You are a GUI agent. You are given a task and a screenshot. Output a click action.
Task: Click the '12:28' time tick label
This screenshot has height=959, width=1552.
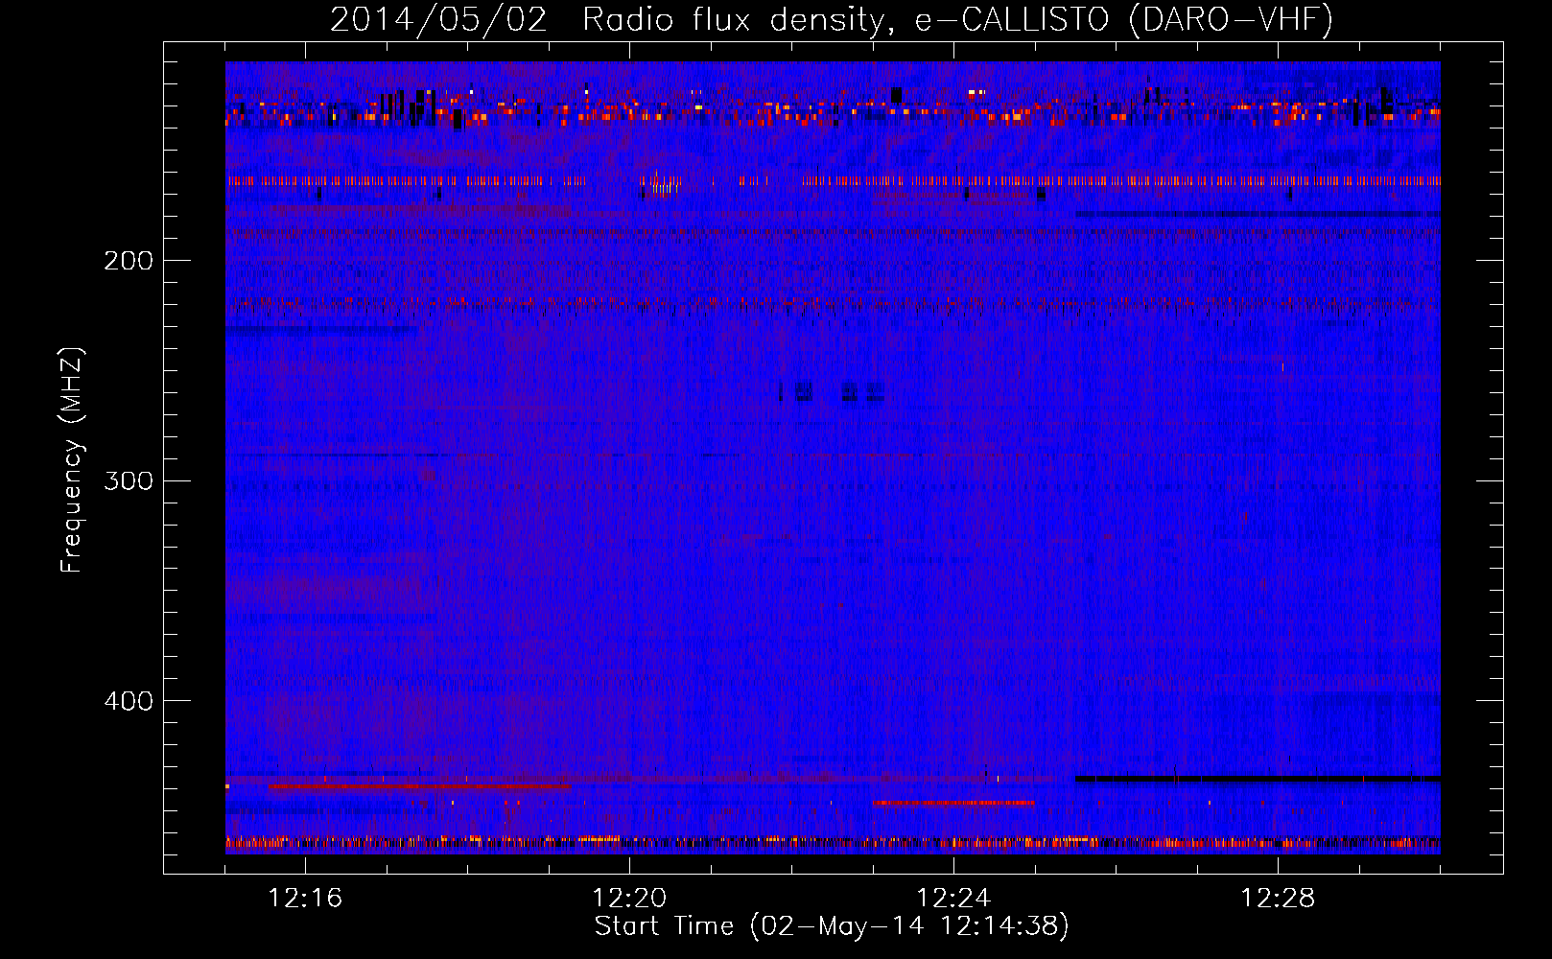1278,899
